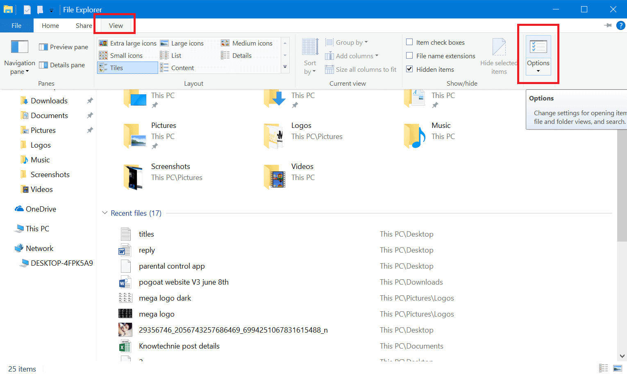627x374 pixels.
Task: Click Hide selected items
Action: [x=499, y=56]
